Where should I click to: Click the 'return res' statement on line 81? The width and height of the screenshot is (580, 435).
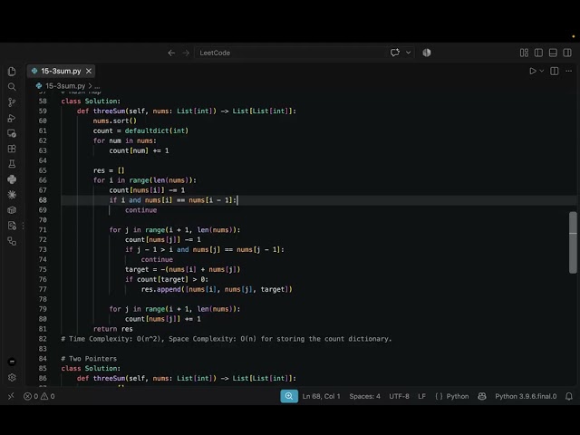click(x=112, y=329)
